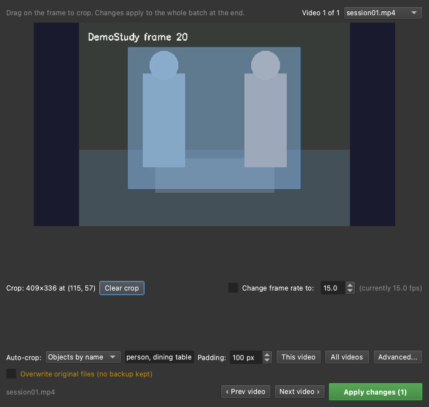Click the session01.mp4 filename in the bottom-left status line
The height and width of the screenshot is (407, 429).
tap(30, 392)
